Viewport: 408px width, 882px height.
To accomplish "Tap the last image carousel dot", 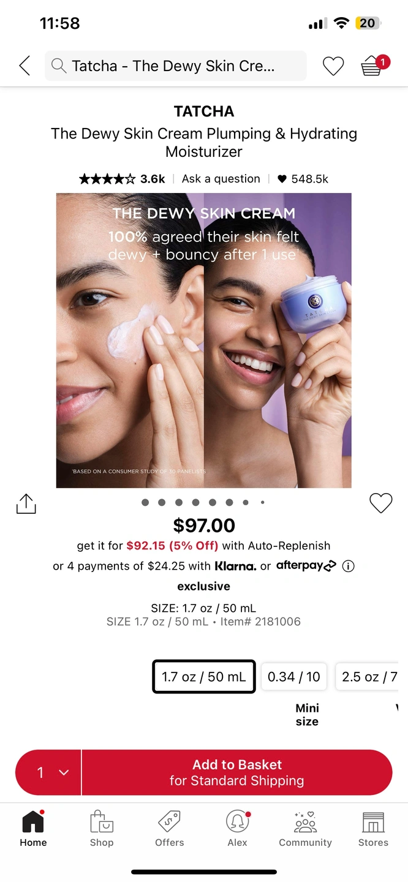I will (x=263, y=502).
